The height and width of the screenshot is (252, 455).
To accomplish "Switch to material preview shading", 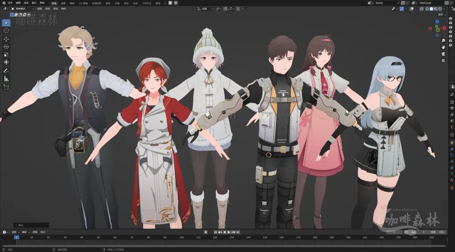I will click(x=435, y=9).
